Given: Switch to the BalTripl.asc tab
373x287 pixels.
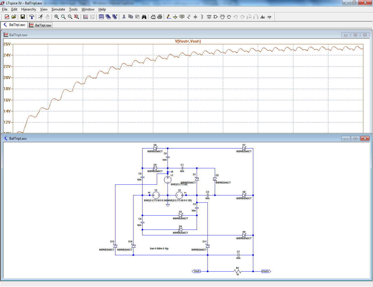Looking at the screenshot, I should click(15, 25).
